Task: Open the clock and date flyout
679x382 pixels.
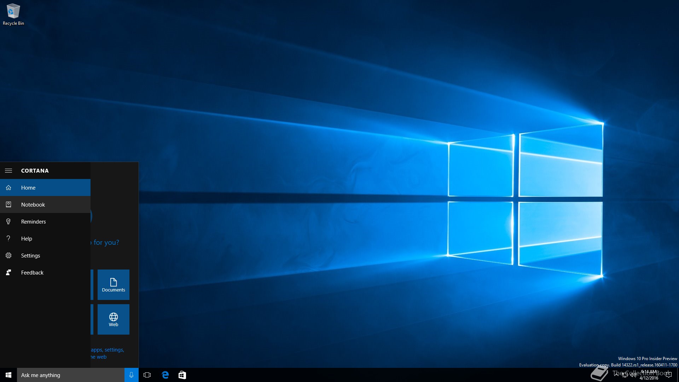Action: [649, 375]
